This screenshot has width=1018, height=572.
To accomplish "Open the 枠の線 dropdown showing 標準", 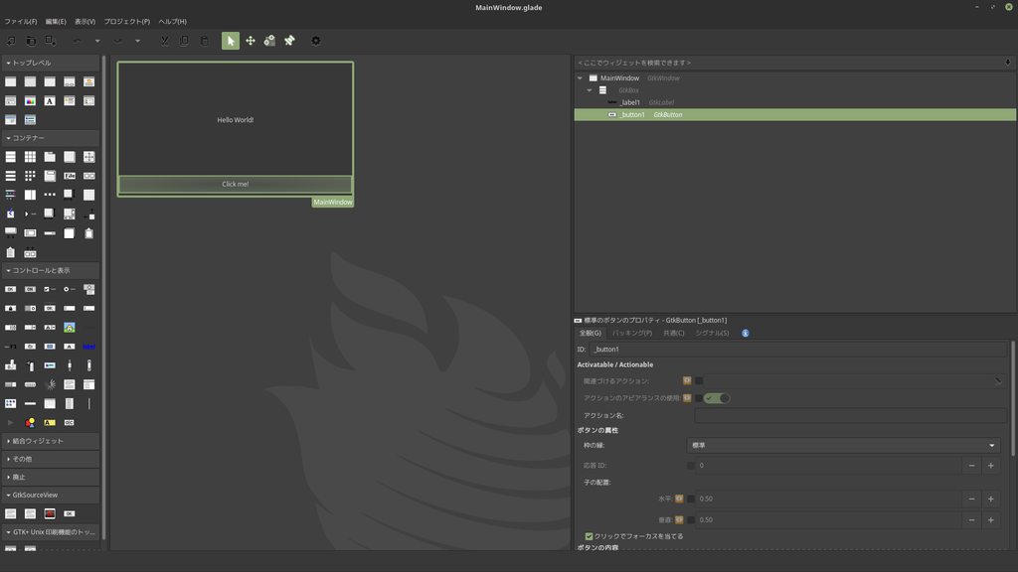I will 843,446.
